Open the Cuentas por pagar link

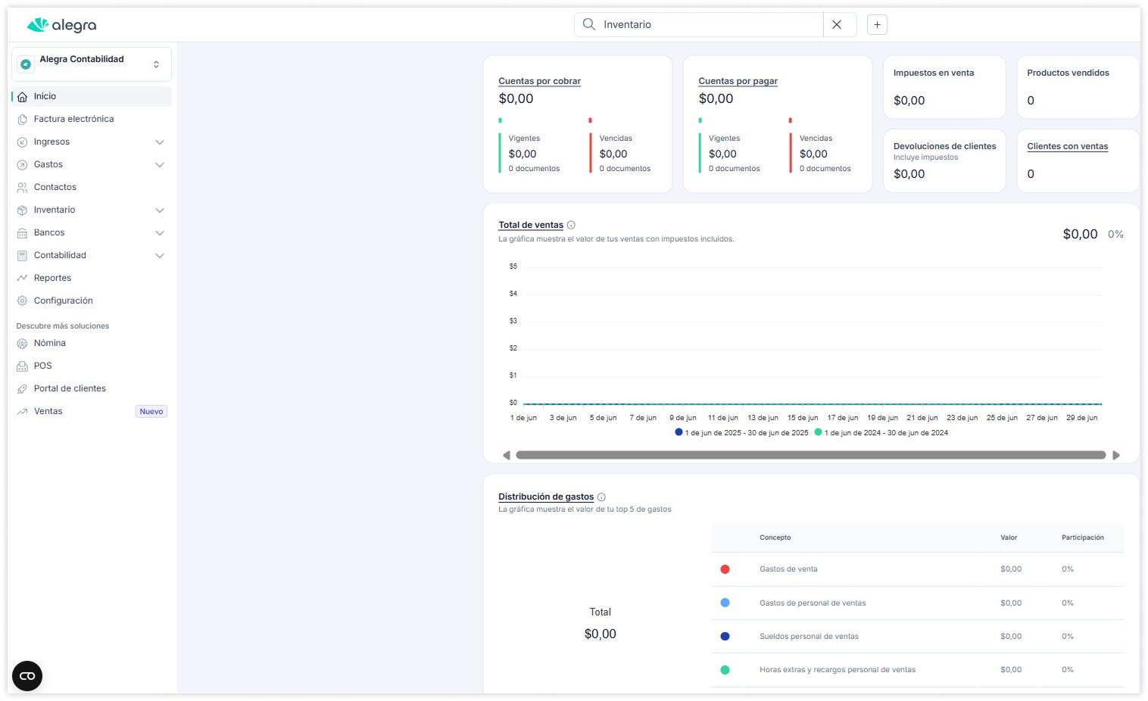pos(738,81)
